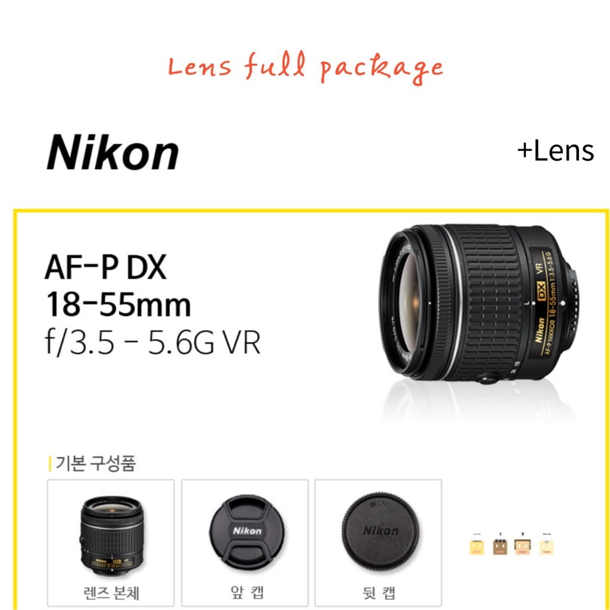Click the pale face icon with dash
This screenshot has height=610, width=610.
547,544
